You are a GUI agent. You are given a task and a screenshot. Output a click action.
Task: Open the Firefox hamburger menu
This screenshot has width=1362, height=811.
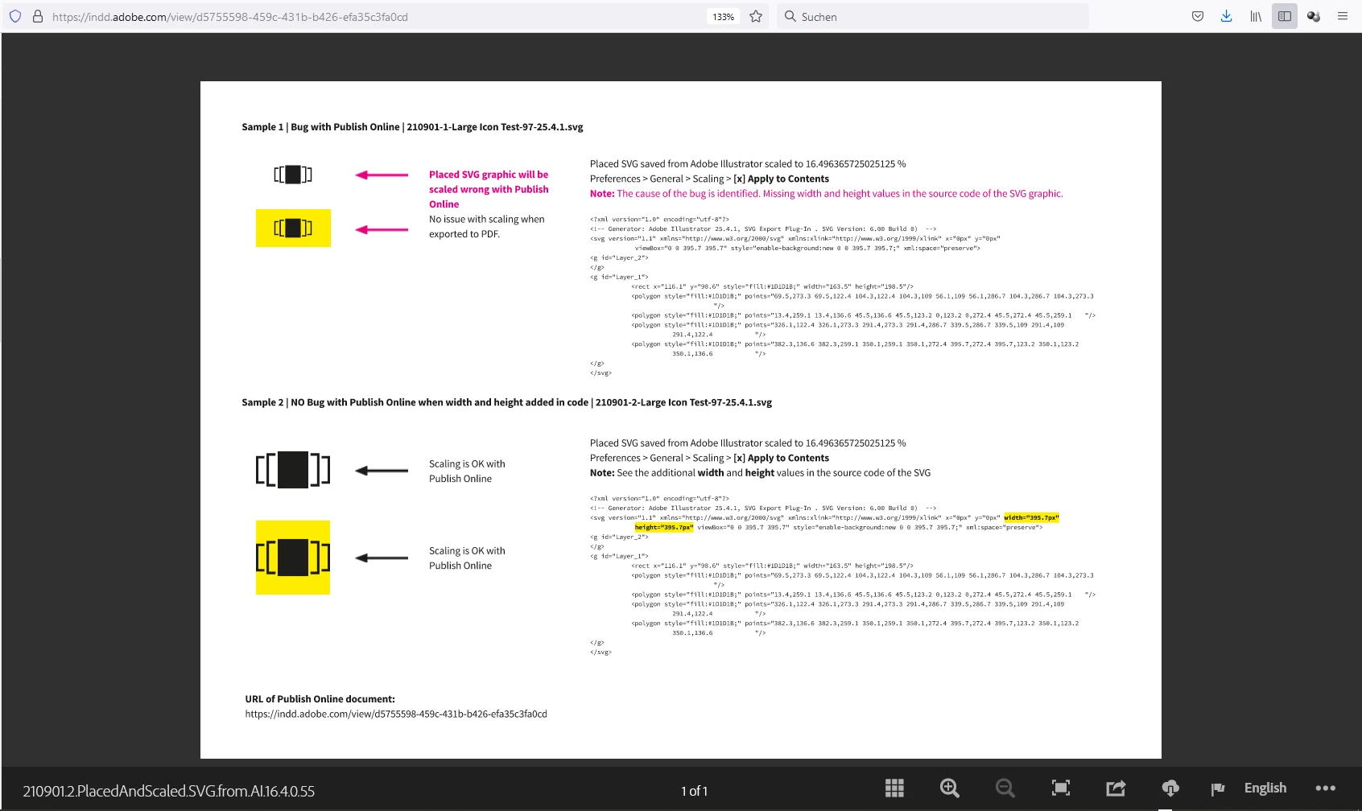[x=1343, y=16]
